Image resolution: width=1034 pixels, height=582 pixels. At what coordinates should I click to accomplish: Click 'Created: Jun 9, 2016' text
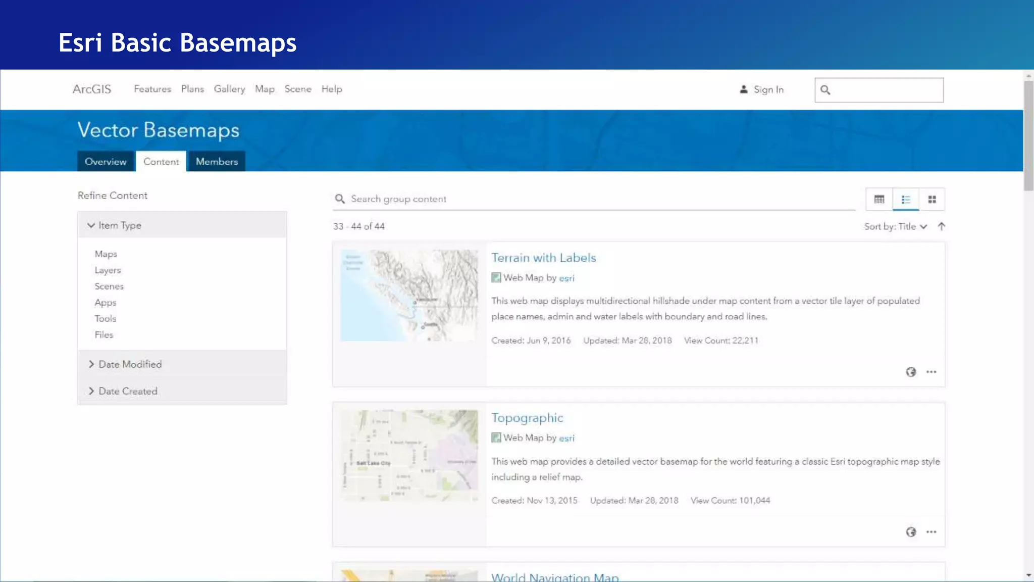[531, 341]
